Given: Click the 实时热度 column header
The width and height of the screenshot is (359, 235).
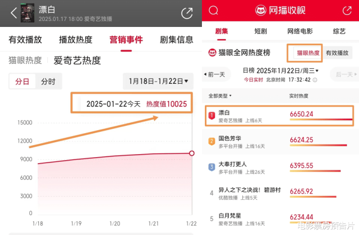Looking at the screenshot, I should [x=299, y=96].
